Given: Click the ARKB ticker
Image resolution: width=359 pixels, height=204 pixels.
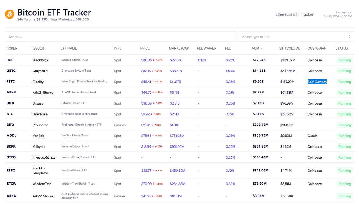Looking at the screenshot, I should [11, 93].
